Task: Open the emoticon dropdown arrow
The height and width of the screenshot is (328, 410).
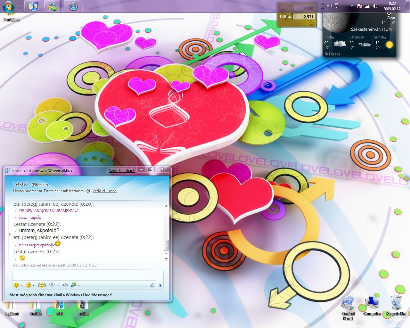Action: 21,285
